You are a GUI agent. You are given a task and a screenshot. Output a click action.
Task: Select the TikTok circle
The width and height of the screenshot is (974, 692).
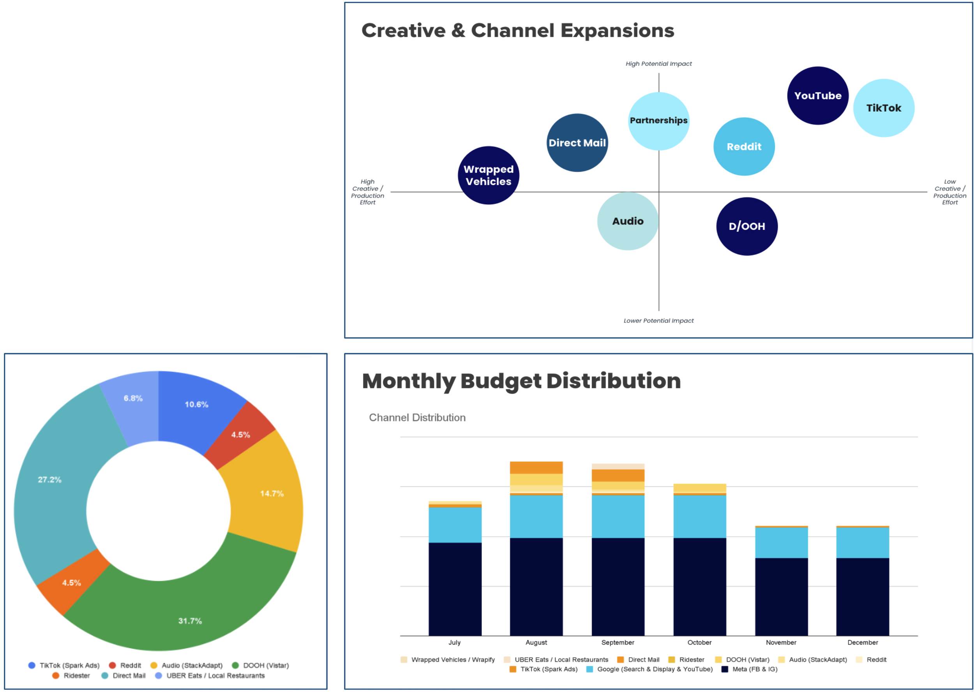point(883,108)
